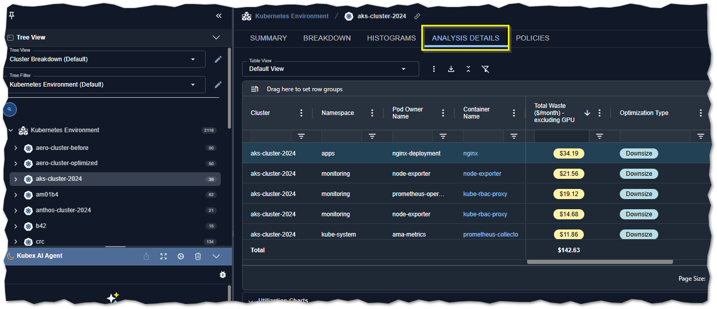Screen dimensions: 717x309
Task: Open prometheus-collecto container link
Action: click(x=491, y=235)
